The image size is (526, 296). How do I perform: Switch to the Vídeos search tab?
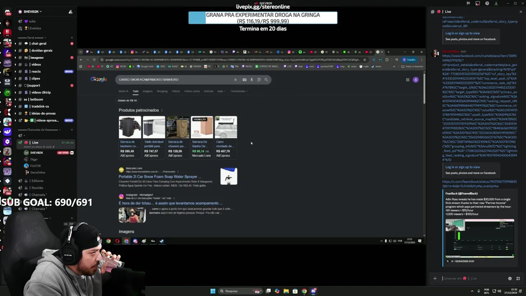click(176, 91)
